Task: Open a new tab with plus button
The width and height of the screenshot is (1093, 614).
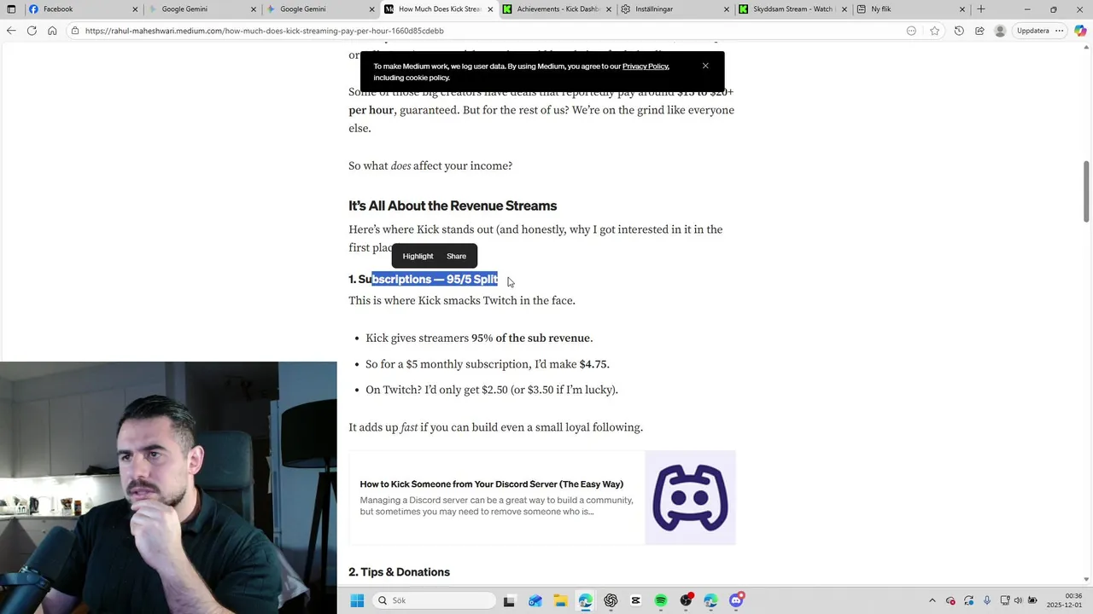Action: tap(981, 9)
